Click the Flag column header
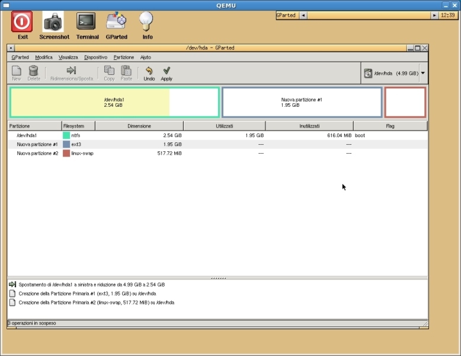Image resolution: width=461 pixels, height=356 pixels. coord(390,126)
